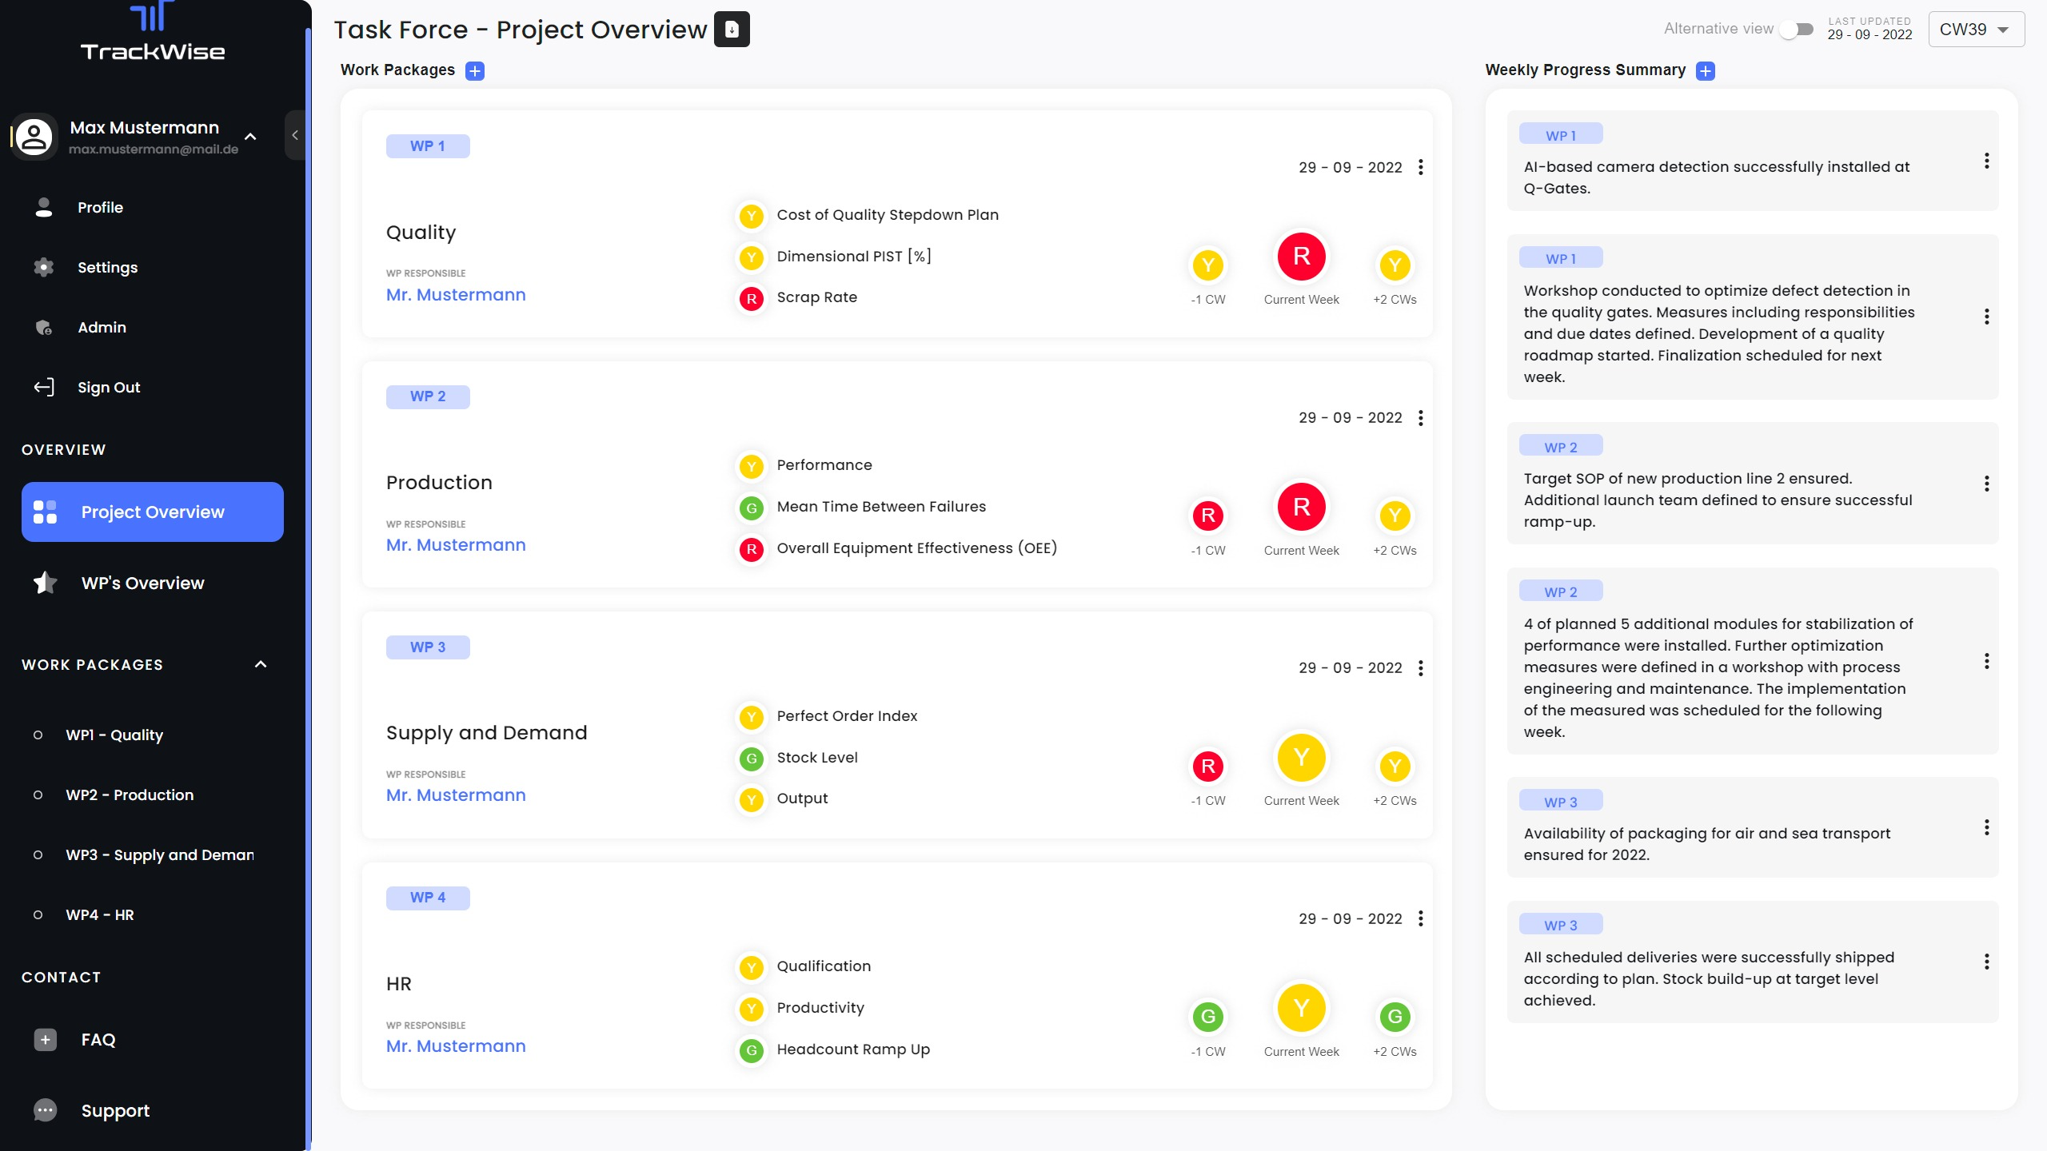Open the Settings menu item
This screenshot has width=2047, height=1151.
click(x=107, y=267)
